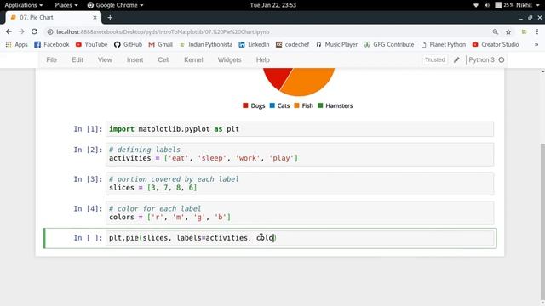Click the Python 3 kernel indicator circle

point(502,59)
